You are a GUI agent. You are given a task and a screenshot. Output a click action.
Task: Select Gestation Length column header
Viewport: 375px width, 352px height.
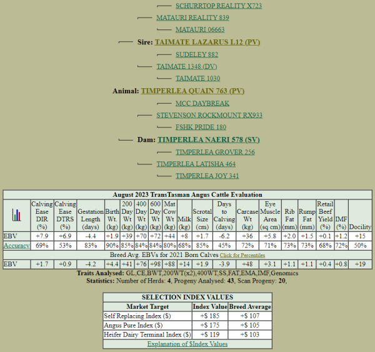click(91, 215)
